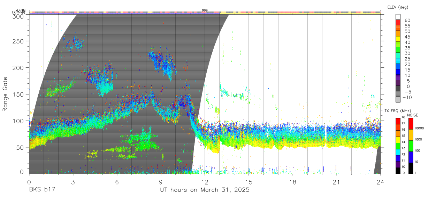Click orange ELEV swatch between 45 and 50
The image size is (428, 197).
point(398,33)
